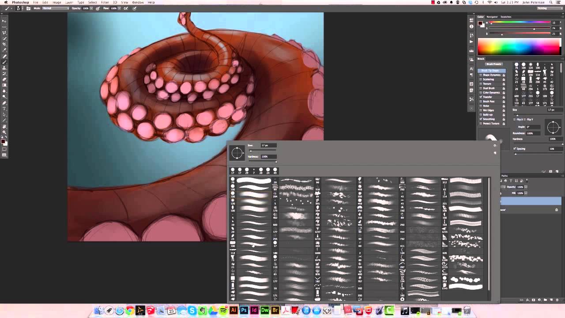The image size is (565, 318).
Task: Select the Crop tool
Action: click(x=5, y=44)
